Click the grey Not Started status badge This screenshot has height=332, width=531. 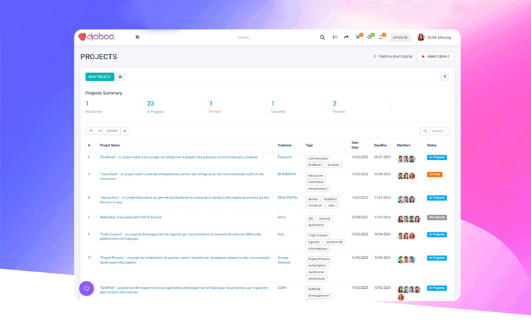tap(437, 218)
